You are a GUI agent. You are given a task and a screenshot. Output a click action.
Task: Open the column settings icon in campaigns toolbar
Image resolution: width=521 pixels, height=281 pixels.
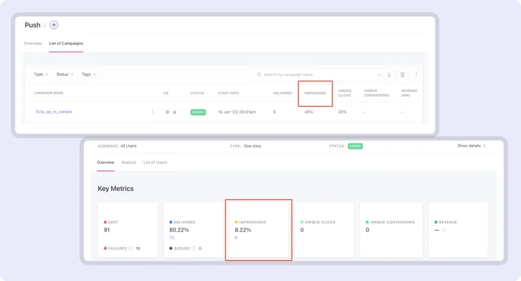(402, 74)
